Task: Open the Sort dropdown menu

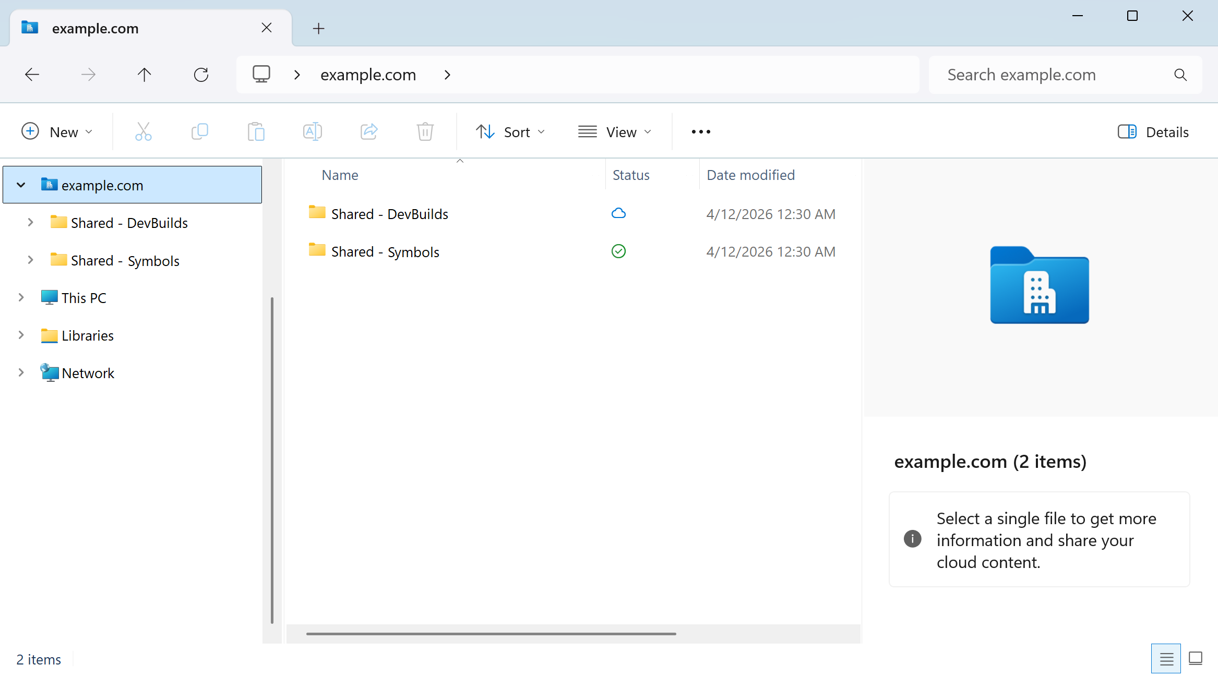Action: (510, 132)
